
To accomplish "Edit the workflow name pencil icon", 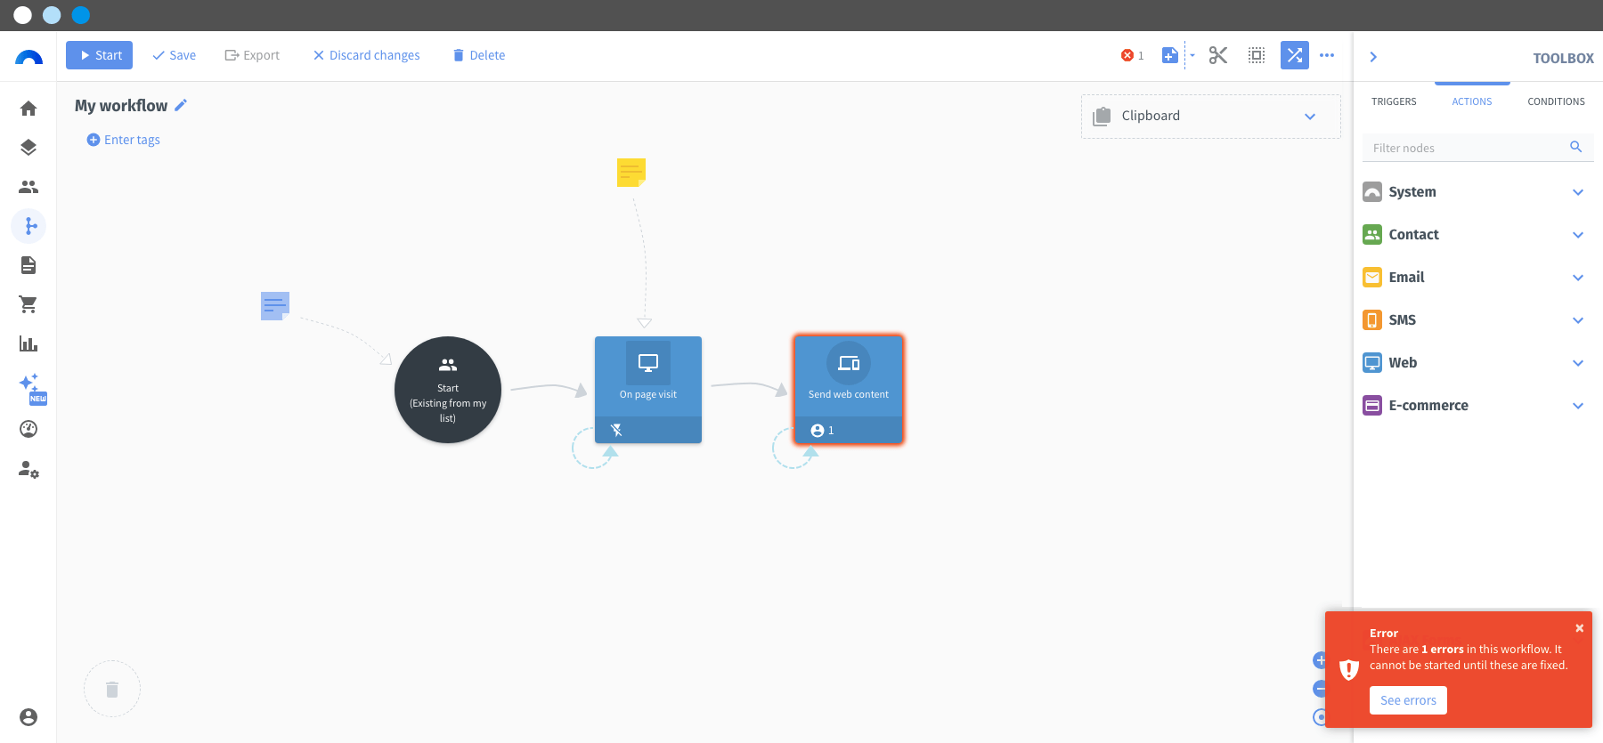I will coord(181,105).
